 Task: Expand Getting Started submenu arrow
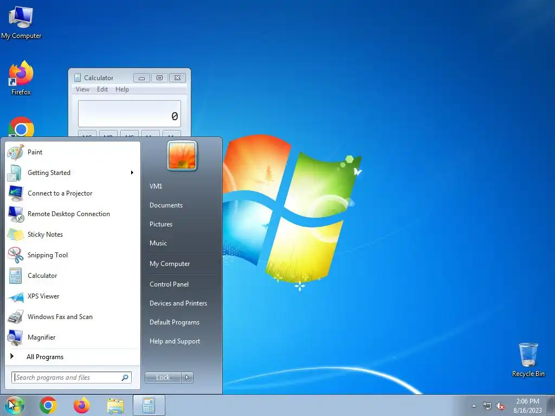(132, 173)
